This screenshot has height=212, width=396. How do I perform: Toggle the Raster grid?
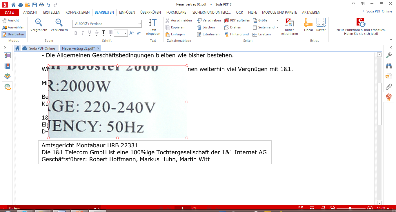pyautogui.click(x=321, y=25)
